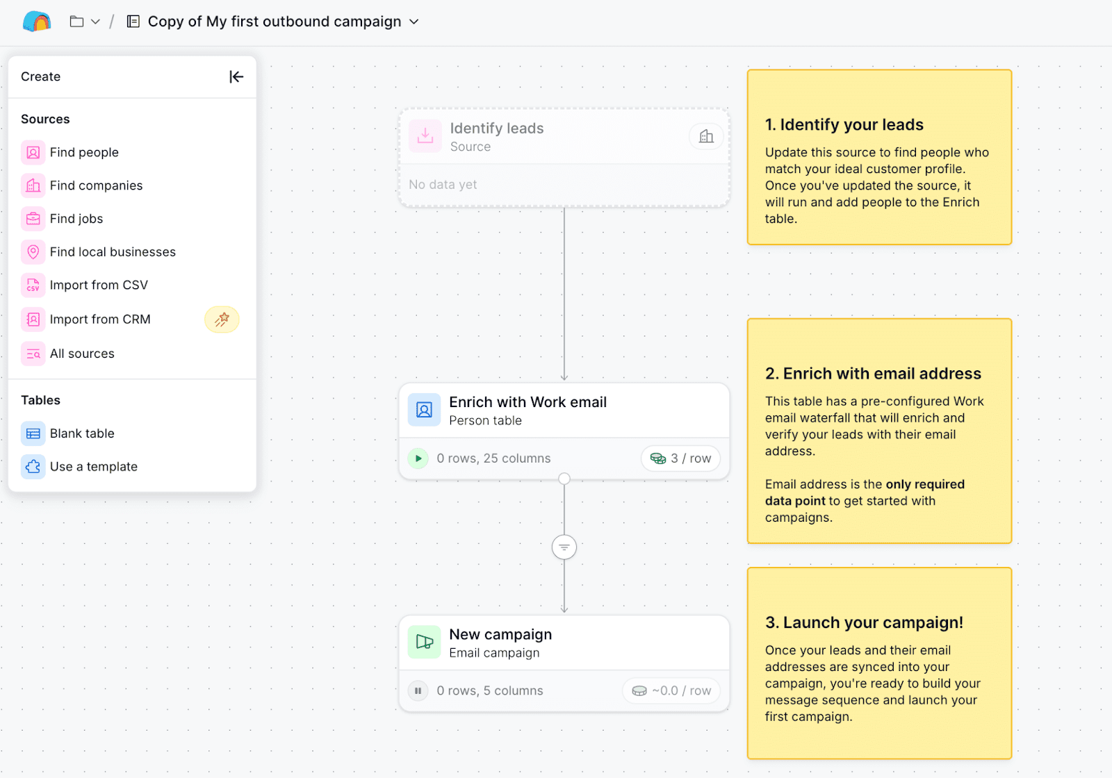
Task: Choose Import from CSV option
Action: (x=99, y=285)
